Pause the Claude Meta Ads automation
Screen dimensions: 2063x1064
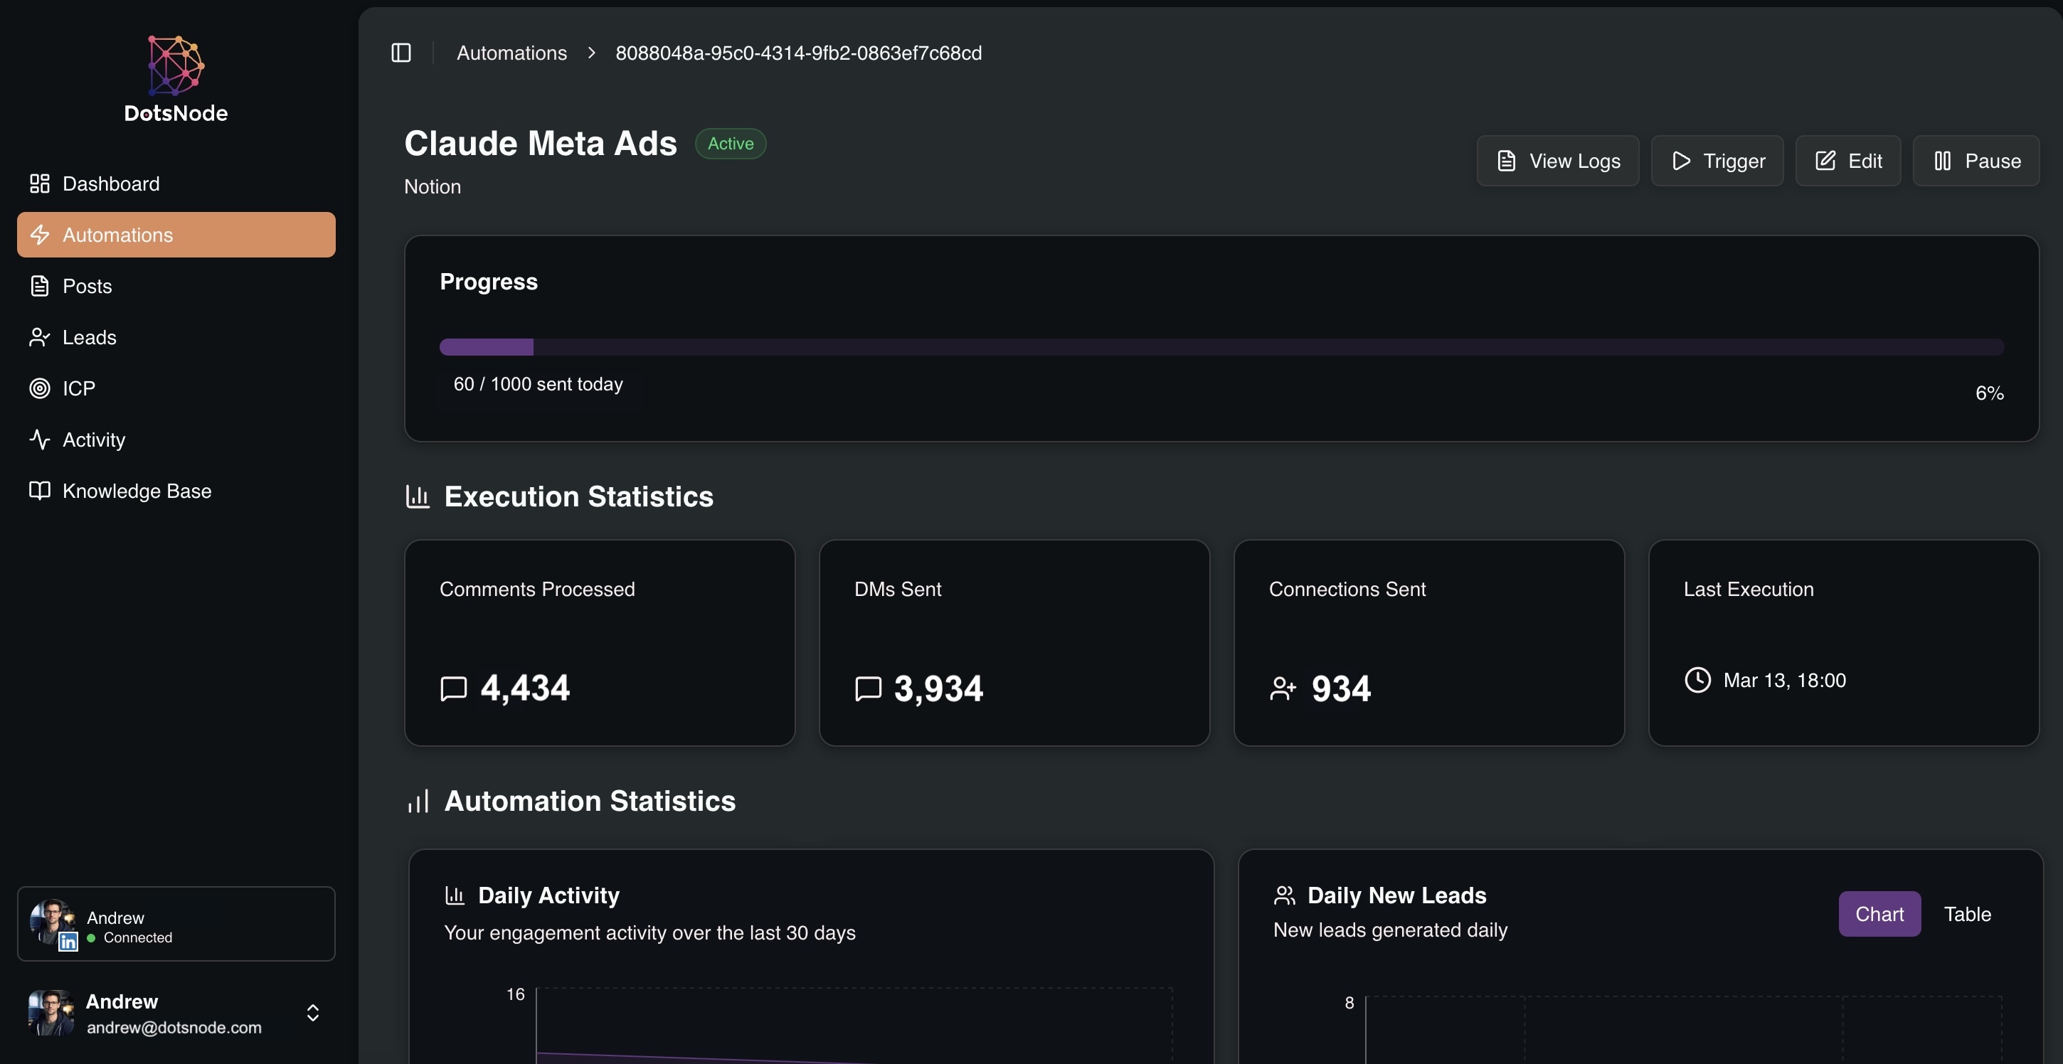[1976, 161]
